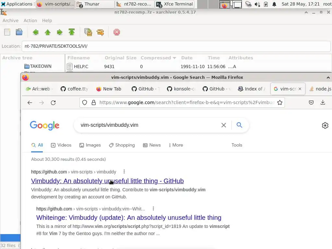The image size is (332, 249).
Task: Switch to the Ari::web Firefox tab
Action: coord(39,89)
